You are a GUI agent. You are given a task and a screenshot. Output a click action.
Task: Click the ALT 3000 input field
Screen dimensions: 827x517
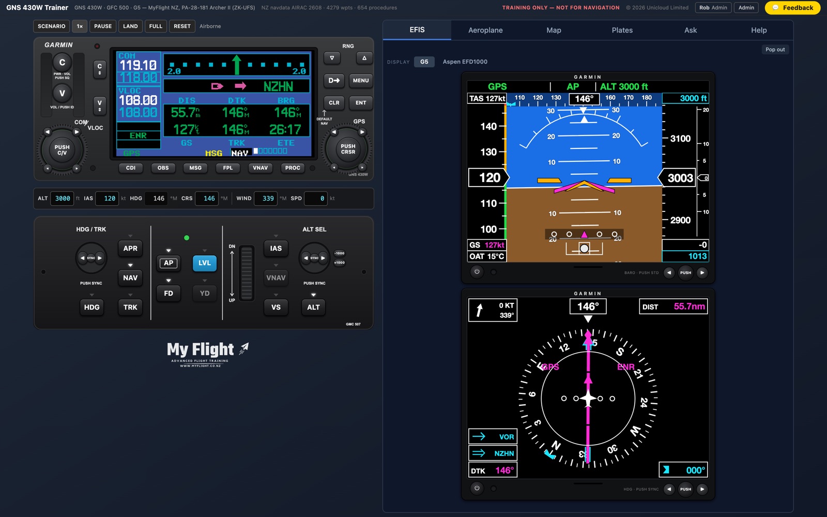[62, 198]
